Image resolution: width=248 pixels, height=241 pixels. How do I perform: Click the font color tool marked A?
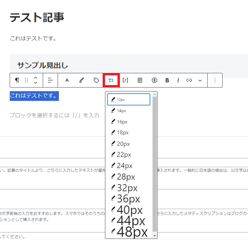67,80
